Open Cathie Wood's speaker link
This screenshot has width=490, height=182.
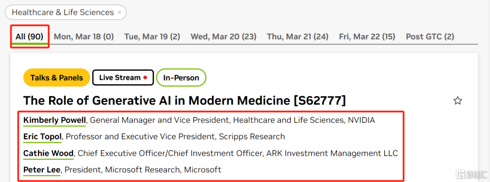(x=48, y=153)
